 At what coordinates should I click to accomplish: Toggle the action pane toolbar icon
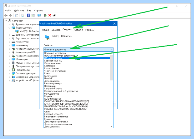click(x=33, y=15)
